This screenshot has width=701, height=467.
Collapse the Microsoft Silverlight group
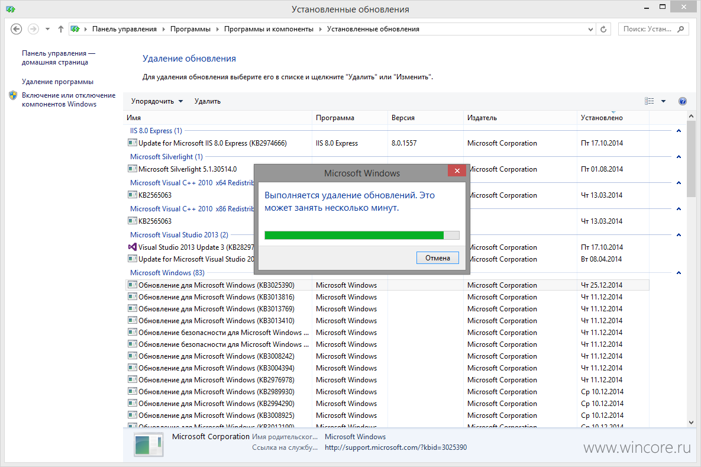[x=679, y=157]
